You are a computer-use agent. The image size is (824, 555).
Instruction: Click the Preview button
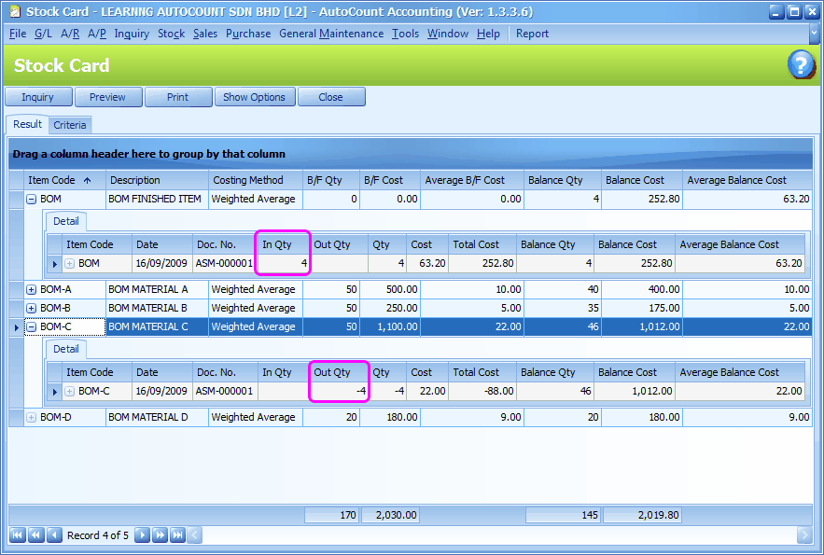(107, 97)
